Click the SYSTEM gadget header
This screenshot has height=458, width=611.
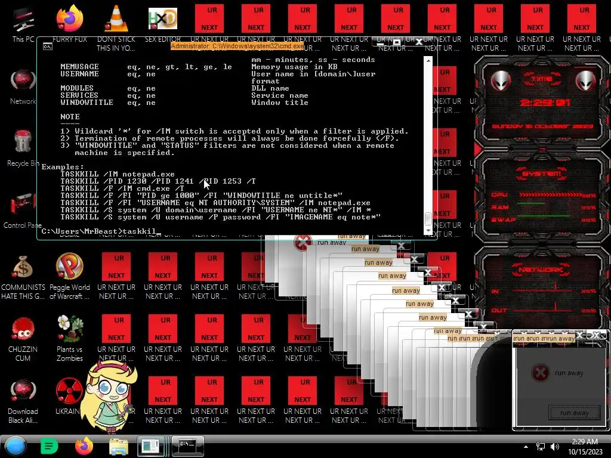542,174
